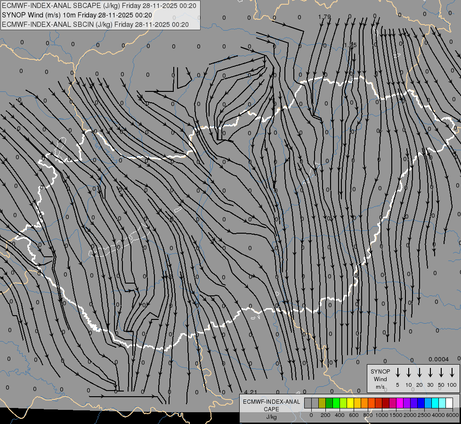Click the 2000 tick label on CAPE scale

[x=410, y=415]
